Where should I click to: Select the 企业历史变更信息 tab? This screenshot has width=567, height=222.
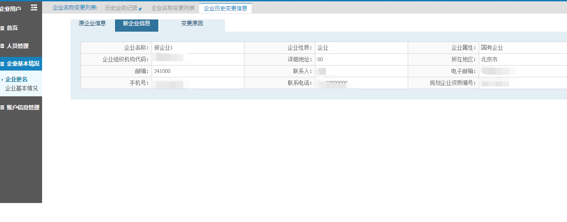pos(225,8)
